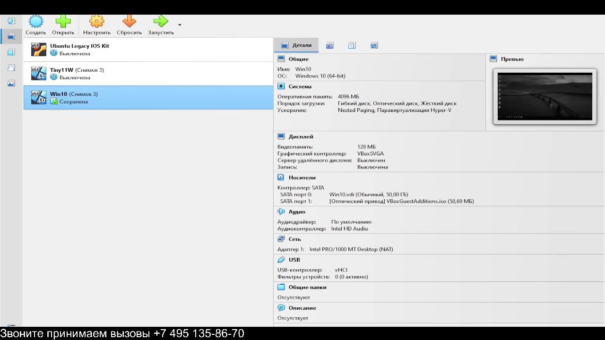605x340 pixels.
Task: Click the power-off state icon under Ubuntu Legacy
Action: pos(53,53)
